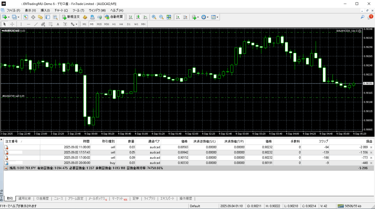Switch timeframe to H4
The image size is (375, 209).
tap(121, 24)
